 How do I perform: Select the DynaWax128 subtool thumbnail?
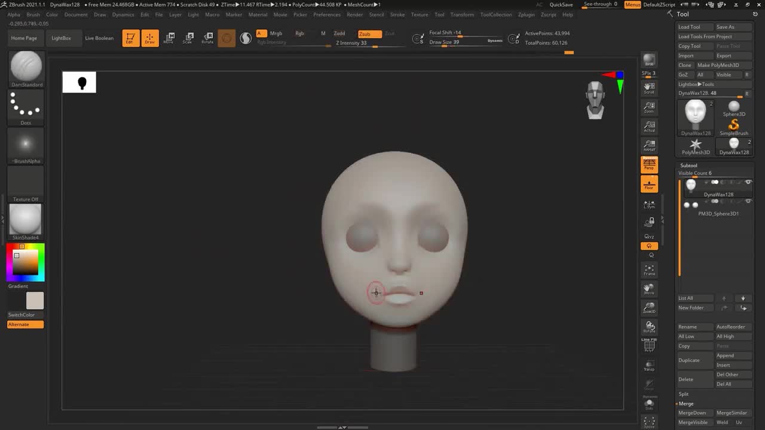click(691, 186)
